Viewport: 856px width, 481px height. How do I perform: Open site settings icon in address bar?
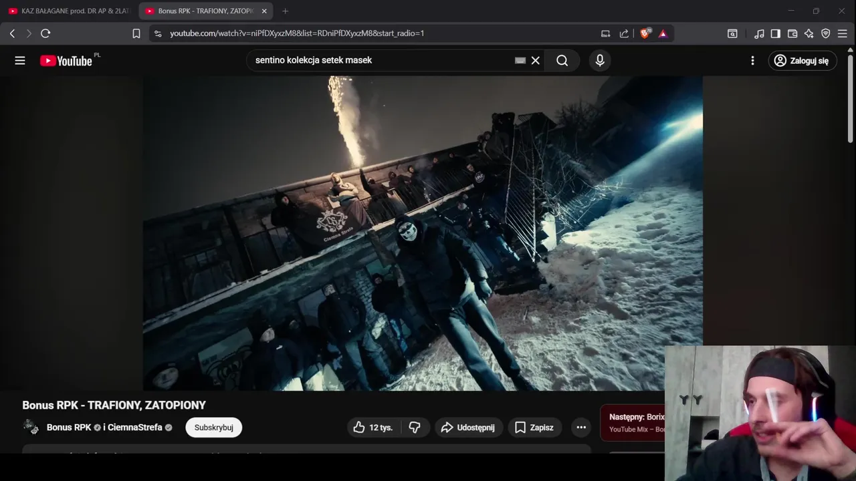tap(158, 33)
